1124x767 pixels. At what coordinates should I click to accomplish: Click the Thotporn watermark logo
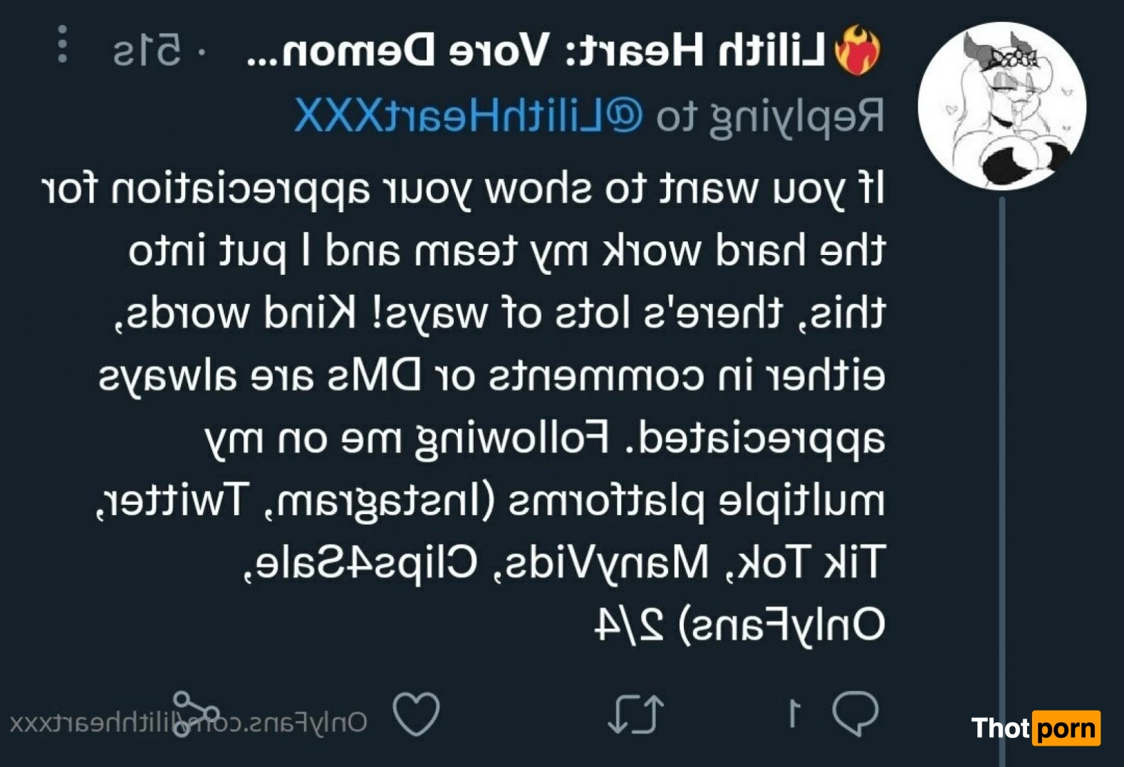(x=1036, y=728)
